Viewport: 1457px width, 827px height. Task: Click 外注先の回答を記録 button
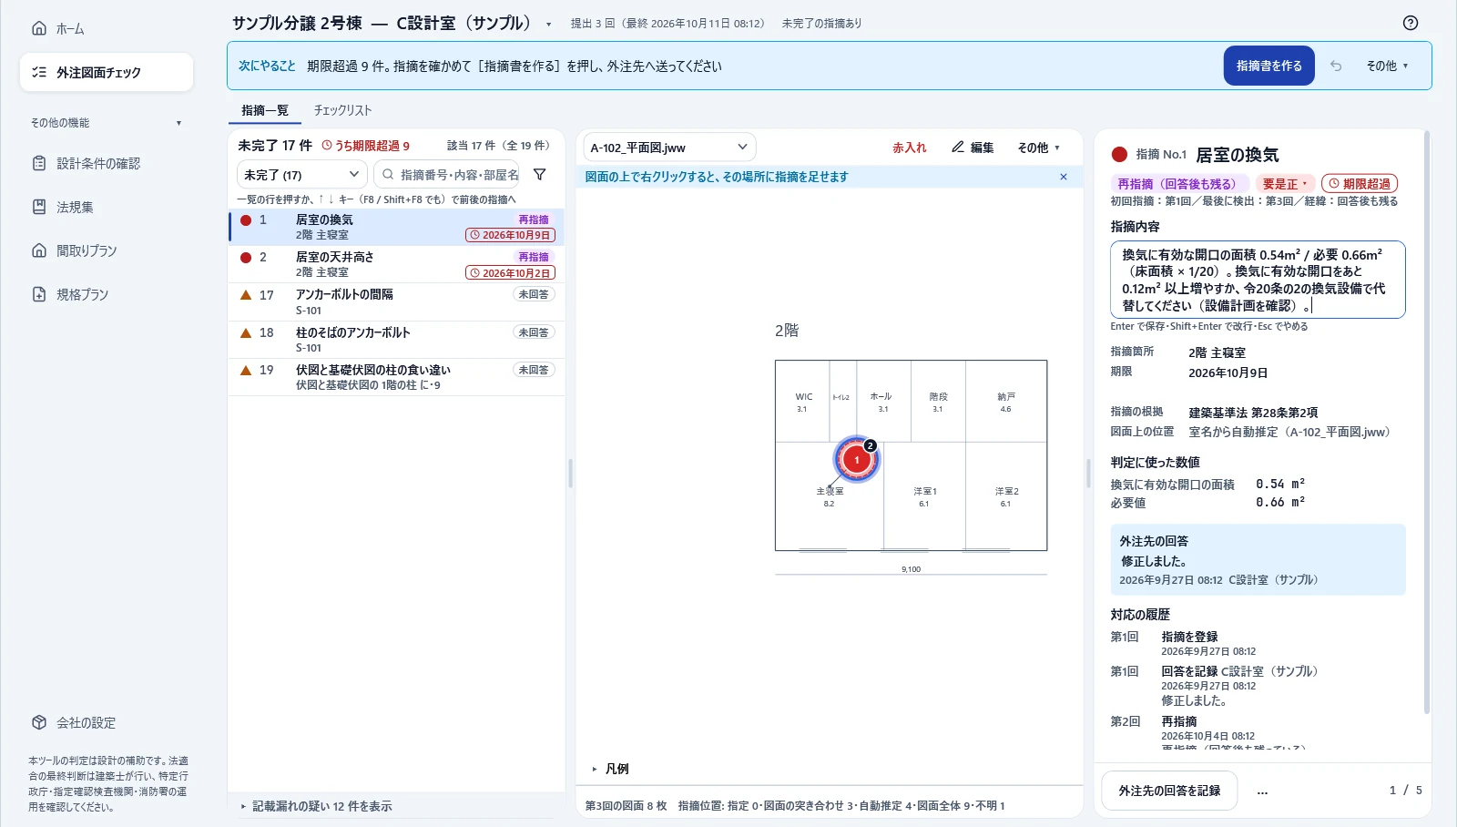coord(1169,791)
